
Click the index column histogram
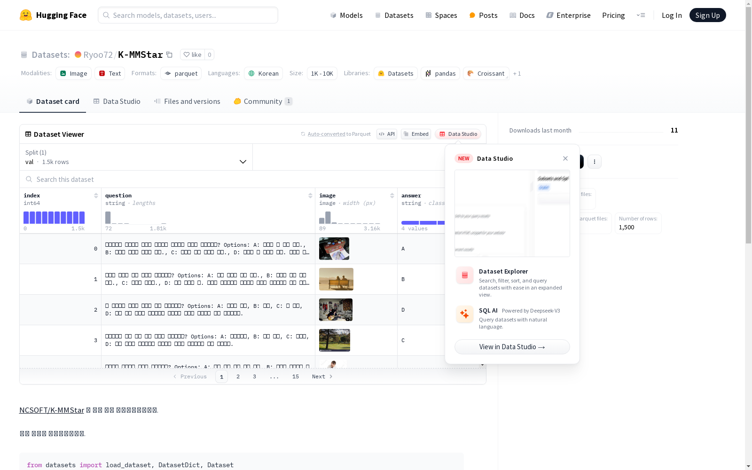click(54, 218)
